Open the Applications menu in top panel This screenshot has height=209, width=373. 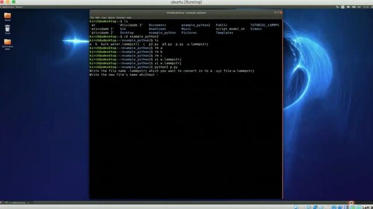(x=8, y=7)
